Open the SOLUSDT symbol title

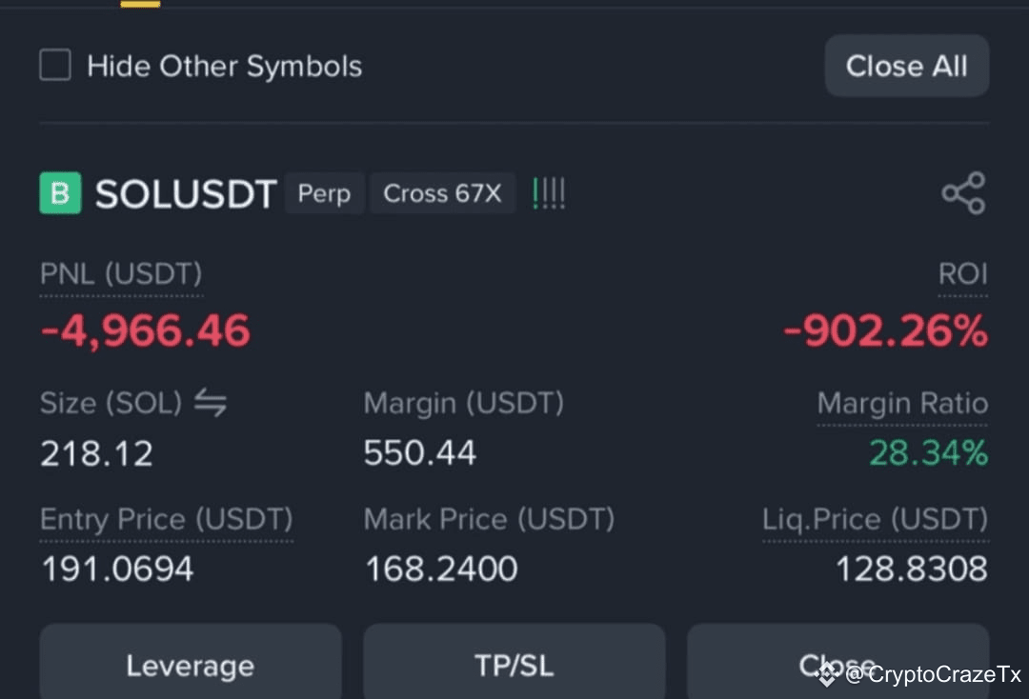(186, 194)
